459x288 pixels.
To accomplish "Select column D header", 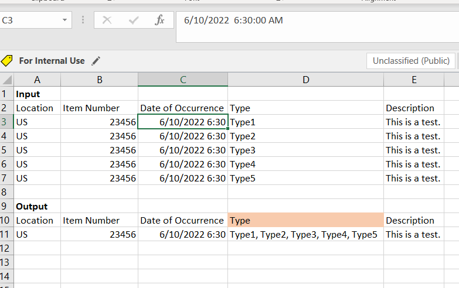I will pyautogui.click(x=305, y=80).
